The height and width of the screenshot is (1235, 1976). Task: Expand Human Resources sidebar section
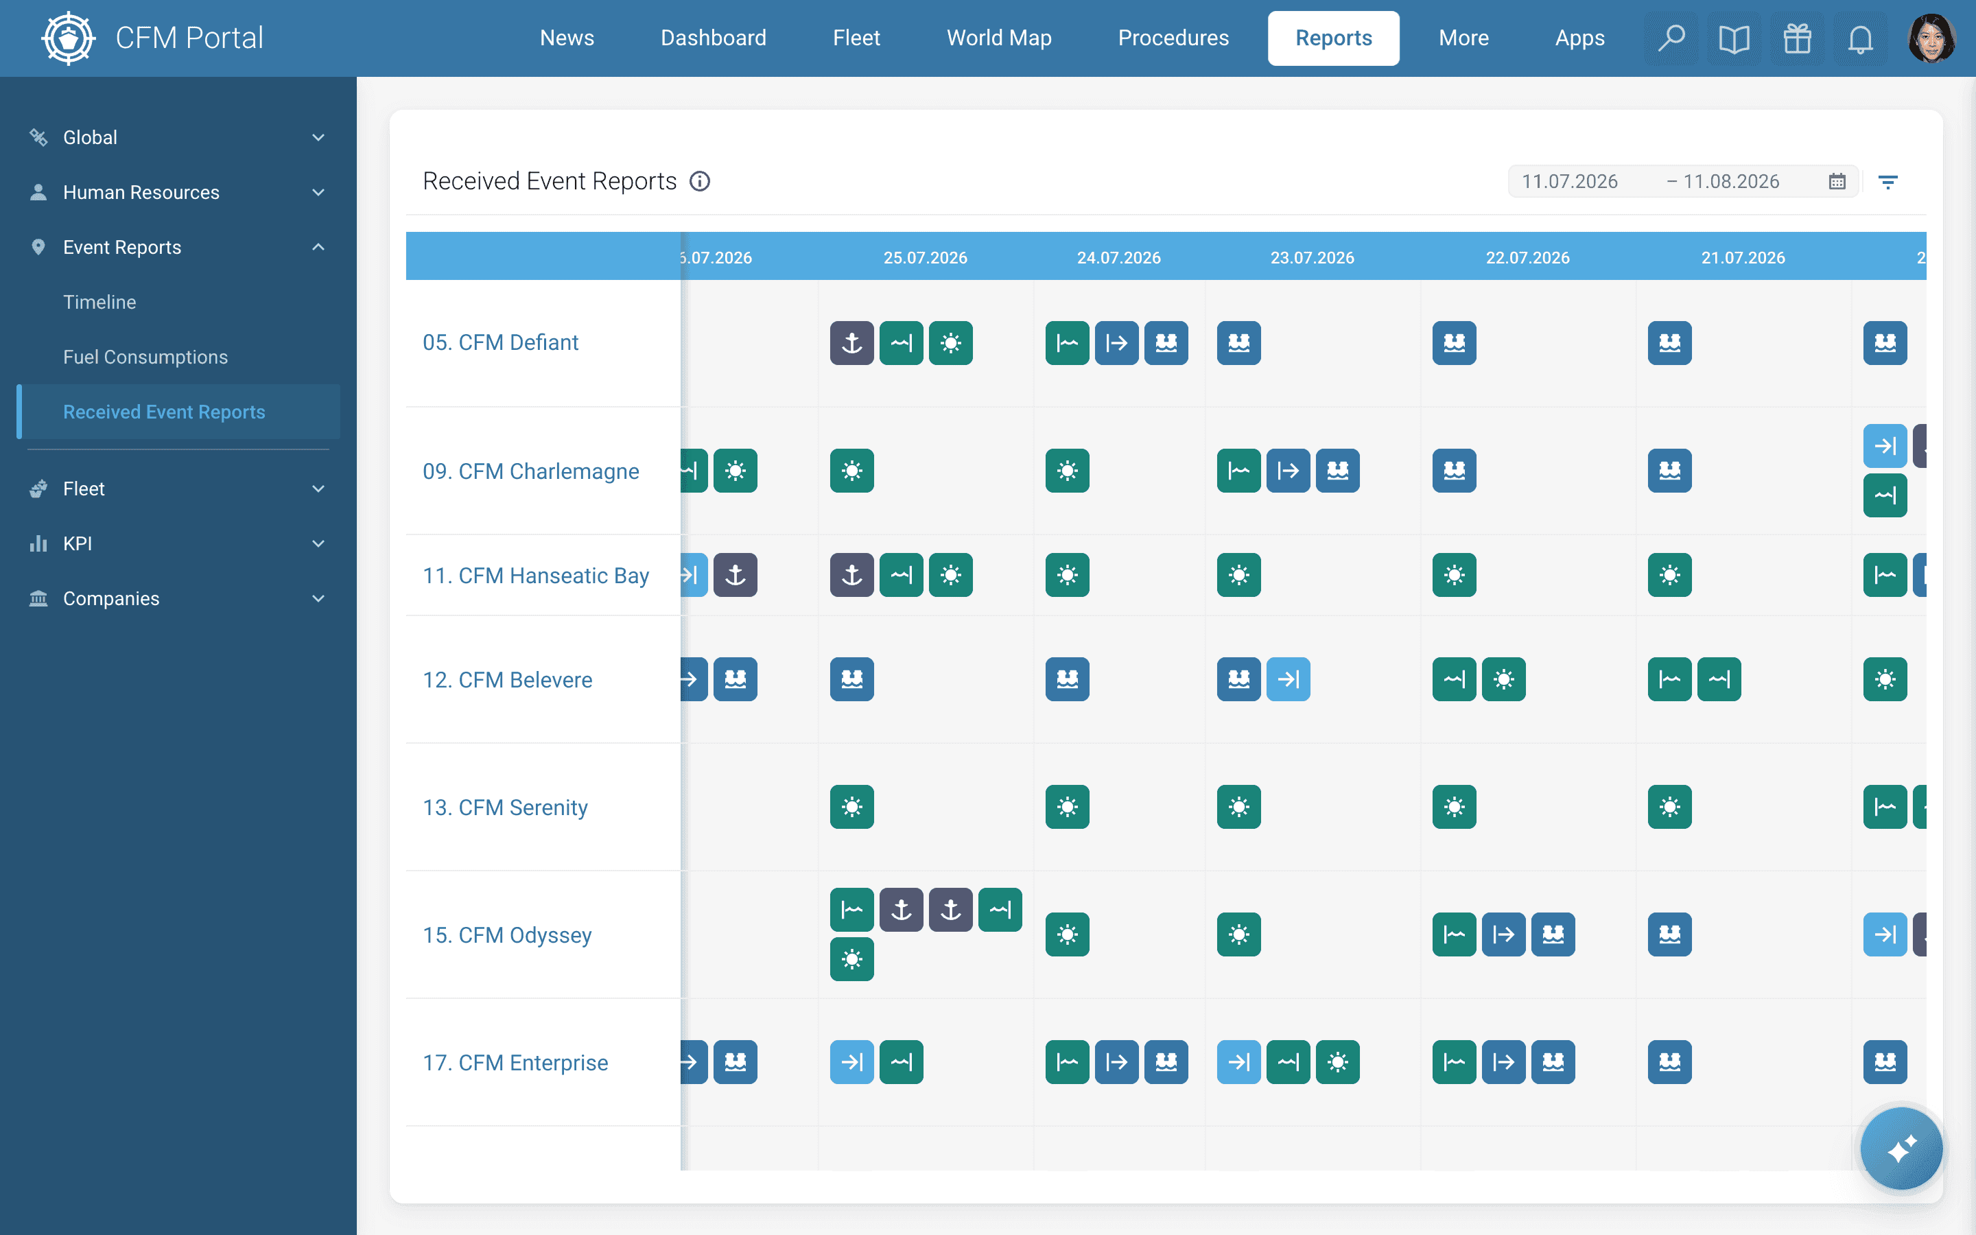pyautogui.click(x=178, y=192)
